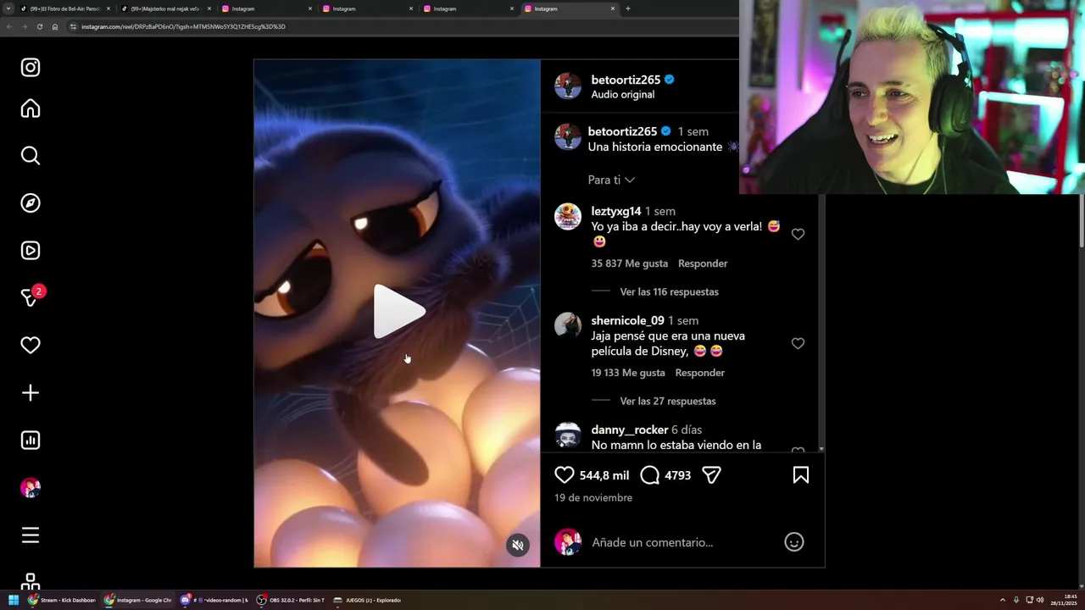This screenshot has width=1085, height=610.
Task: Like the reel with the heart icon
Action: 565,475
